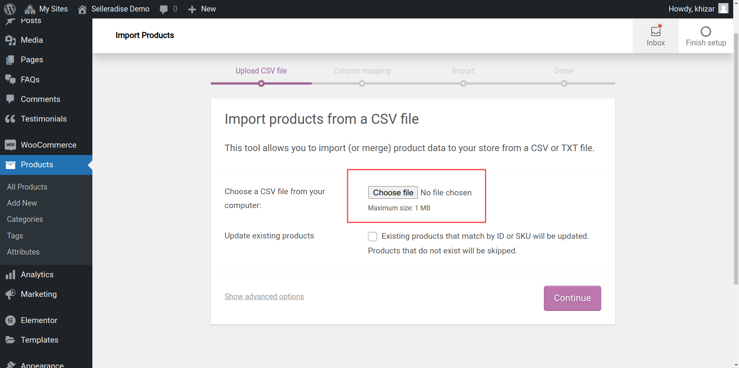This screenshot has width=739, height=368.
Task: Click the Finish setup circle icon
Action: pos(706,32)
